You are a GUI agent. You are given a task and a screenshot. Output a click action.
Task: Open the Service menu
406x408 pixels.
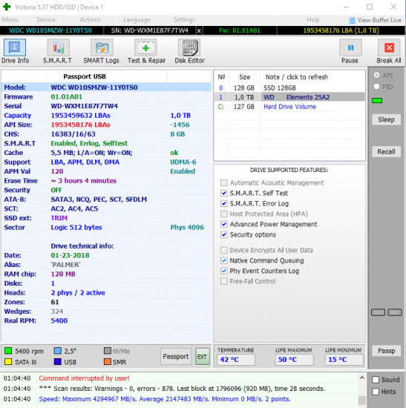tap(46, 20)
